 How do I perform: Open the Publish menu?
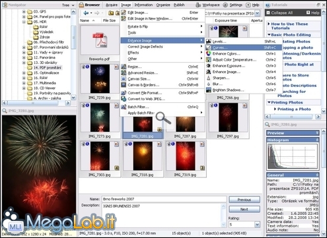coord(179,5)
